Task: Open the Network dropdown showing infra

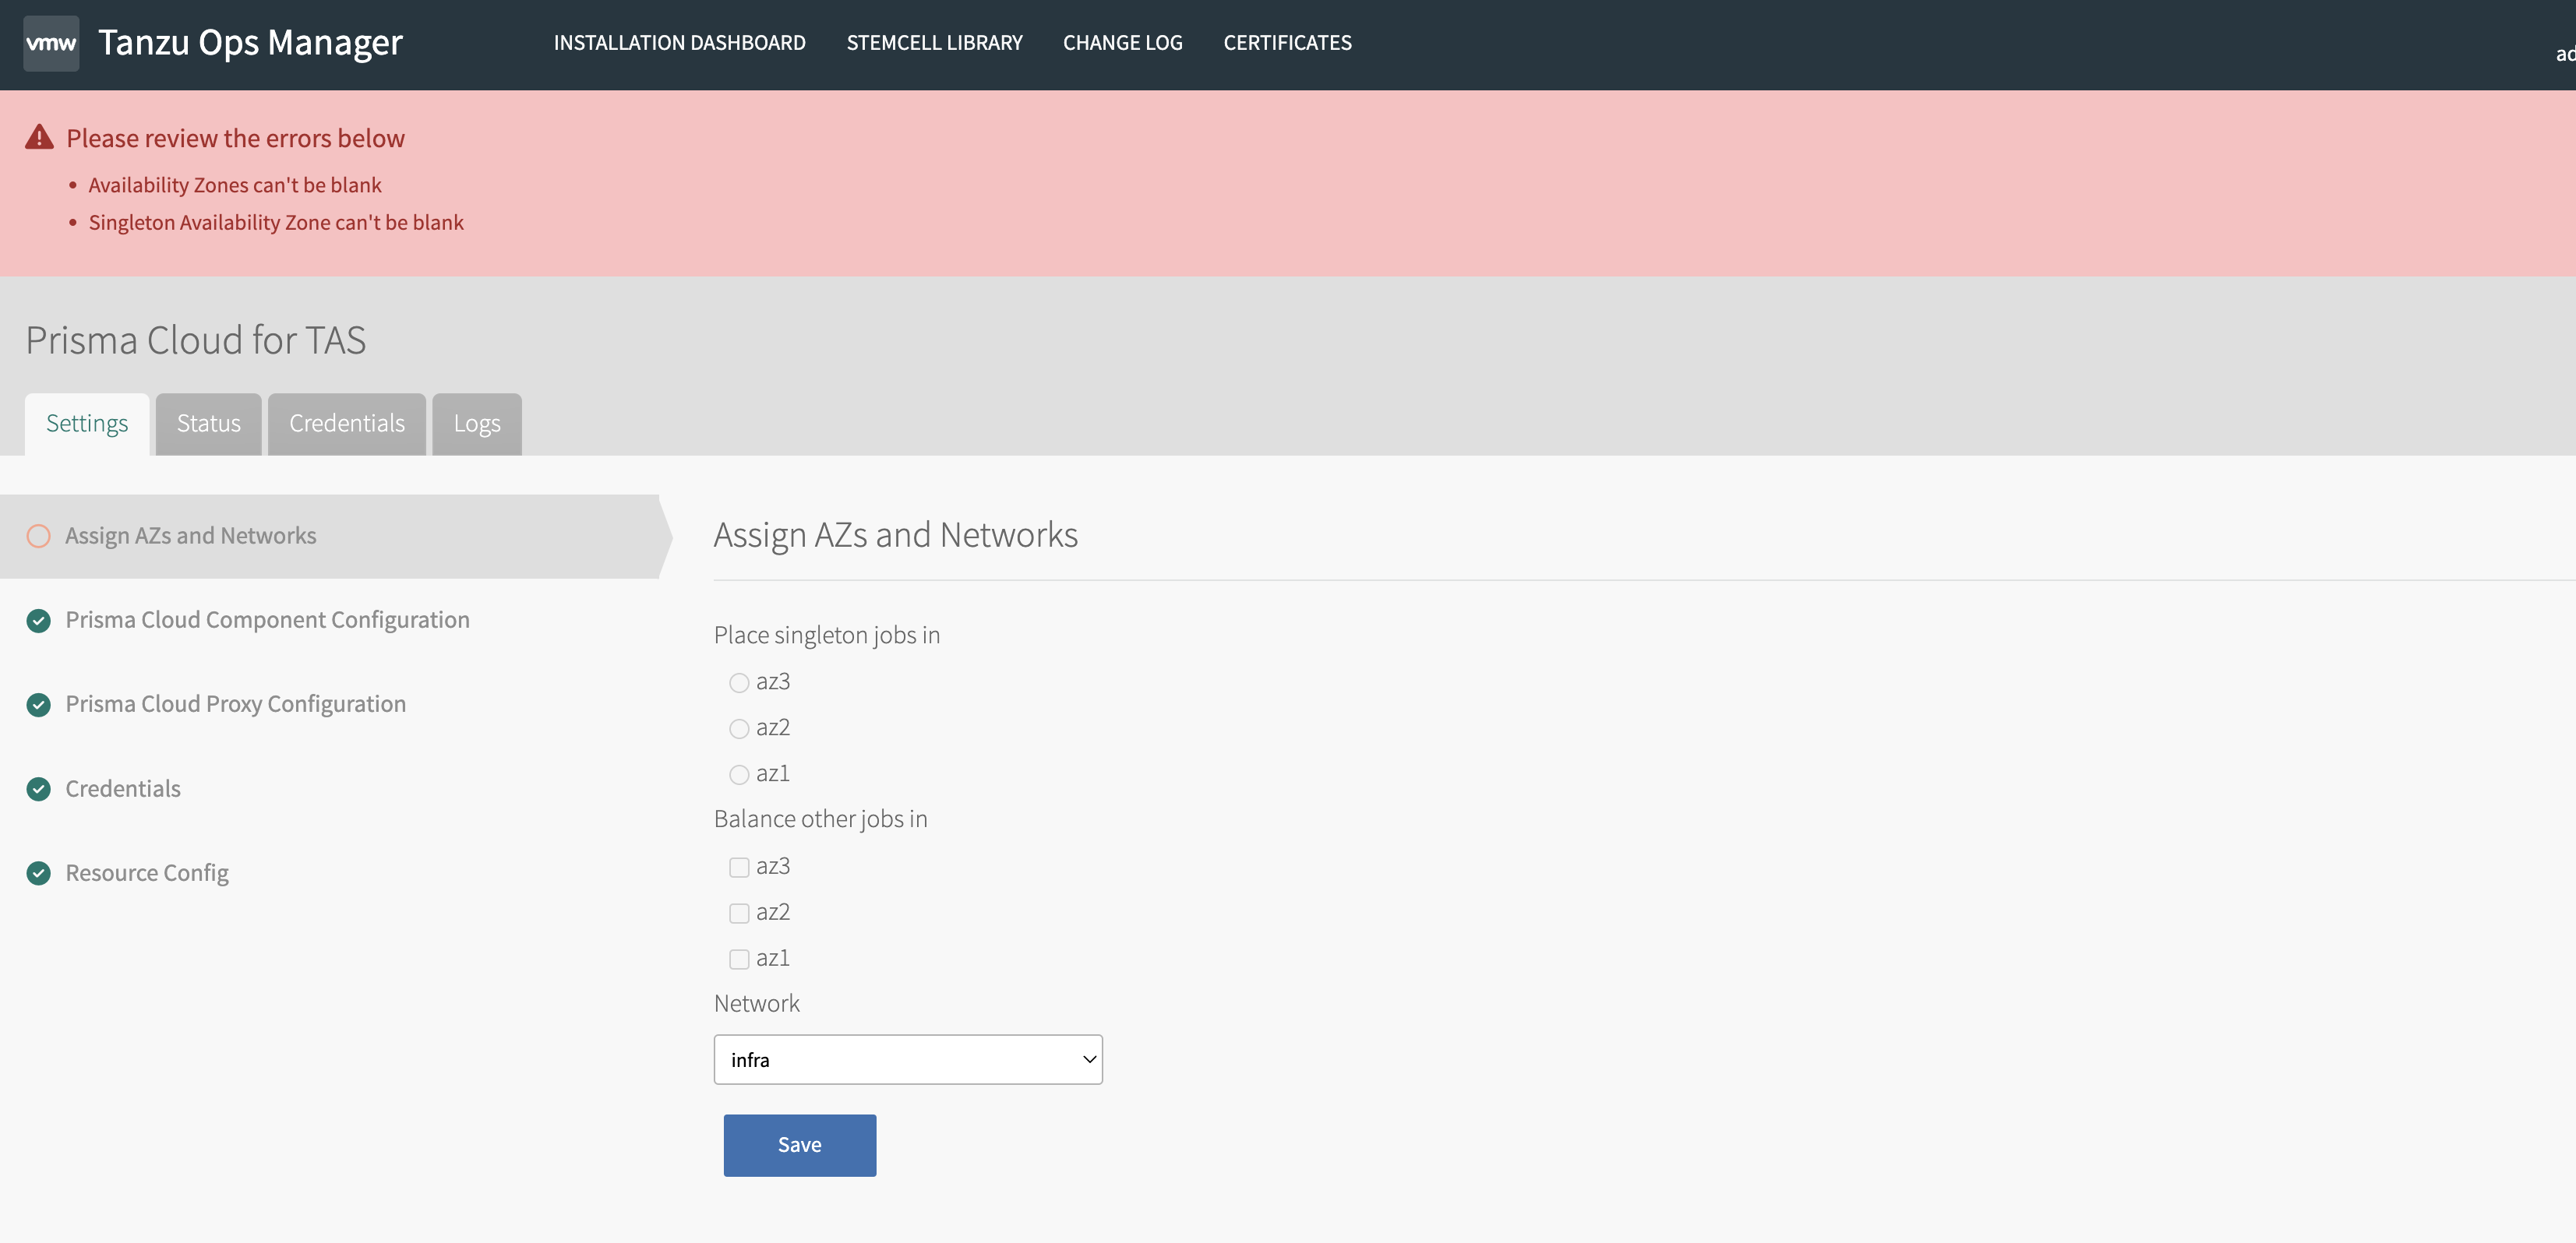Action: pyautogui.click(x=907, y=1059)
